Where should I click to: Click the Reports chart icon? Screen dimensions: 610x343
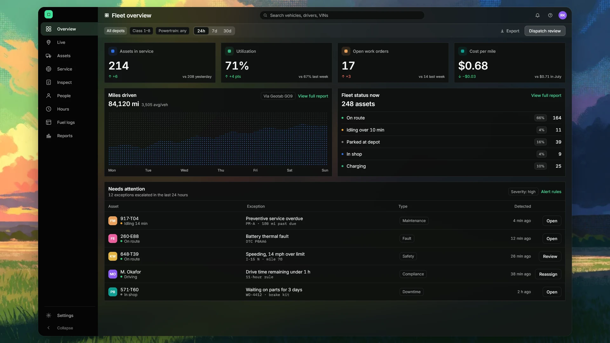pos(49,136)
